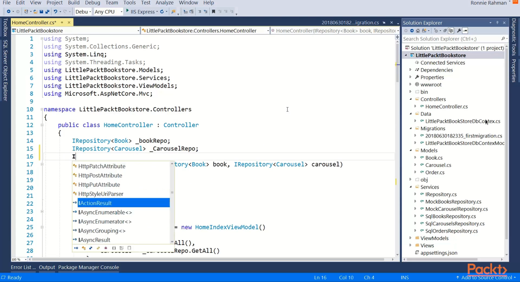Click the Home icon in Solution Explorer
Screen dimensions: 520x282
coord(418,31)
